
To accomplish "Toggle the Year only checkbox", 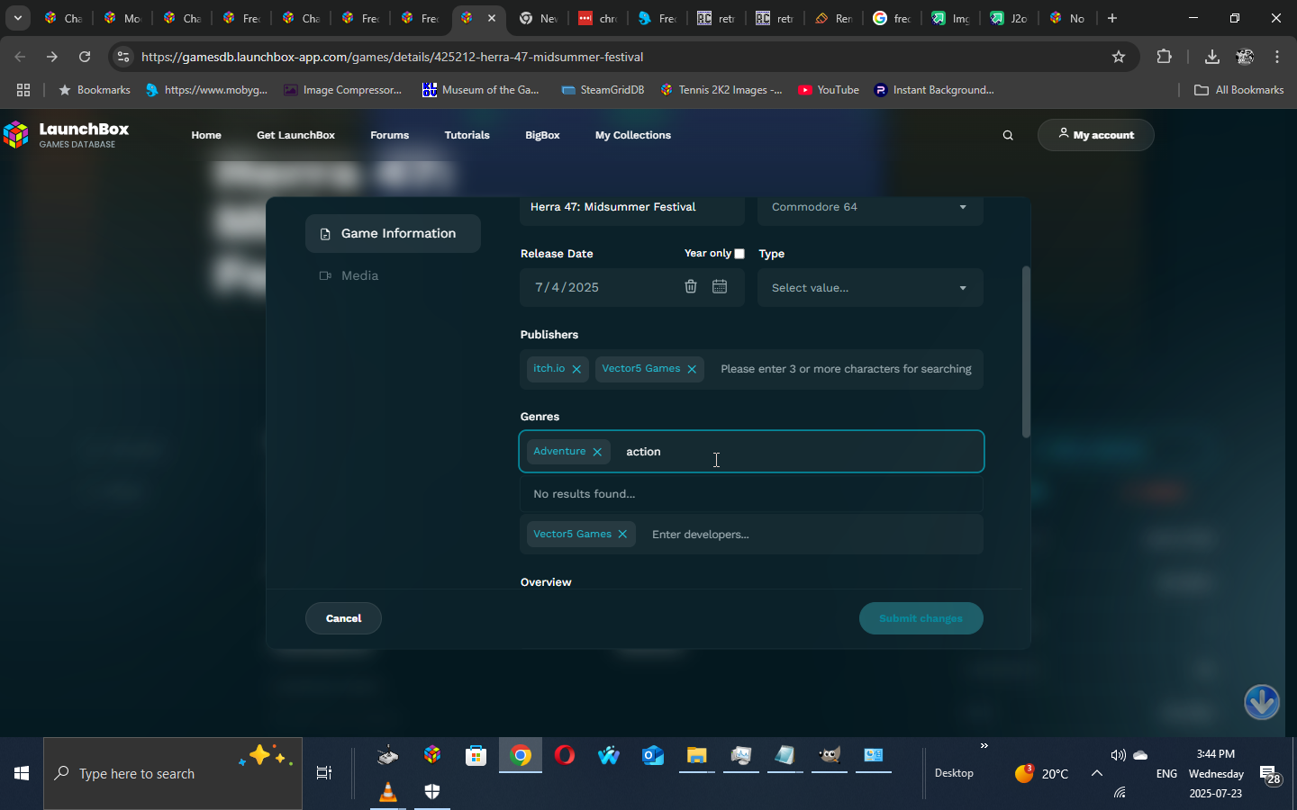I will click(739, 254).
